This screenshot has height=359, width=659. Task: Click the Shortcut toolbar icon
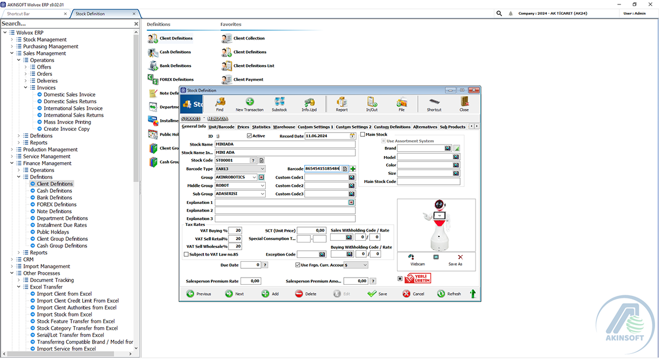click(x=434, y=102)
